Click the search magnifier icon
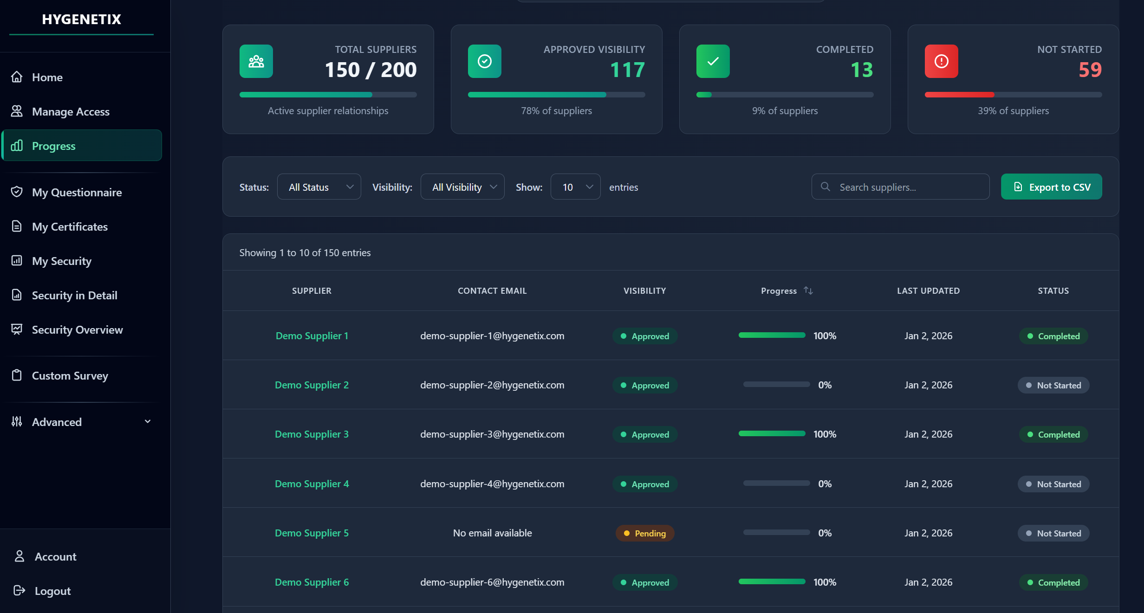Image resolution: width=1144 pixels, height=613 pixels. tap(825, 187)
